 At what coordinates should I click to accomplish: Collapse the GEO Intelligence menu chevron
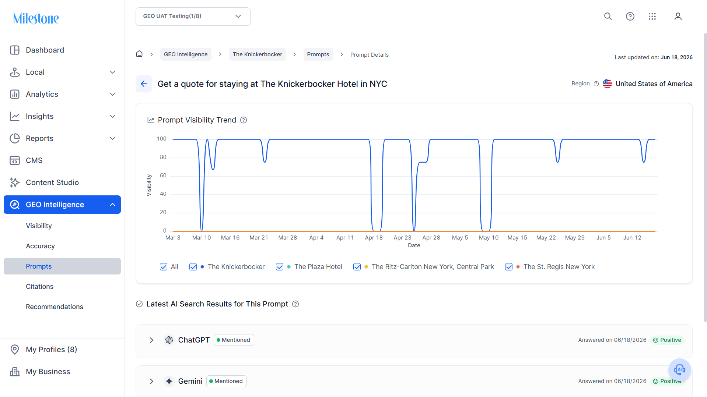tap(113, 205)
